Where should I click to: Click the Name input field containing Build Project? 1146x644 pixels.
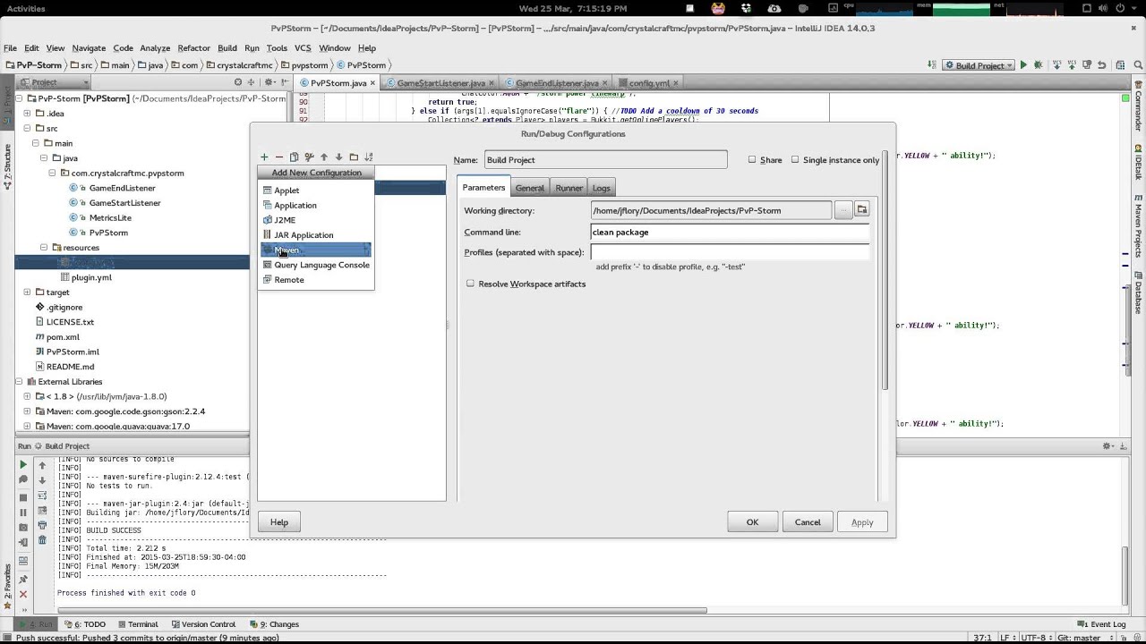pos(605,160)
